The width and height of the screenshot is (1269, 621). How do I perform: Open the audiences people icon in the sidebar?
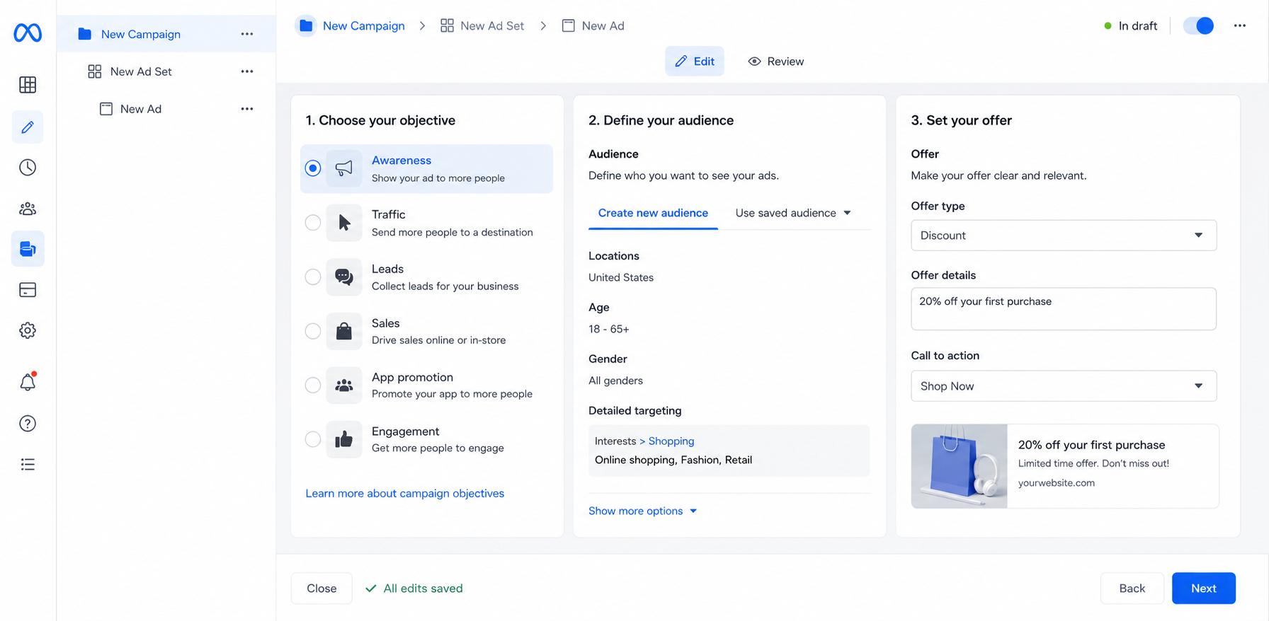pos(28,209)
